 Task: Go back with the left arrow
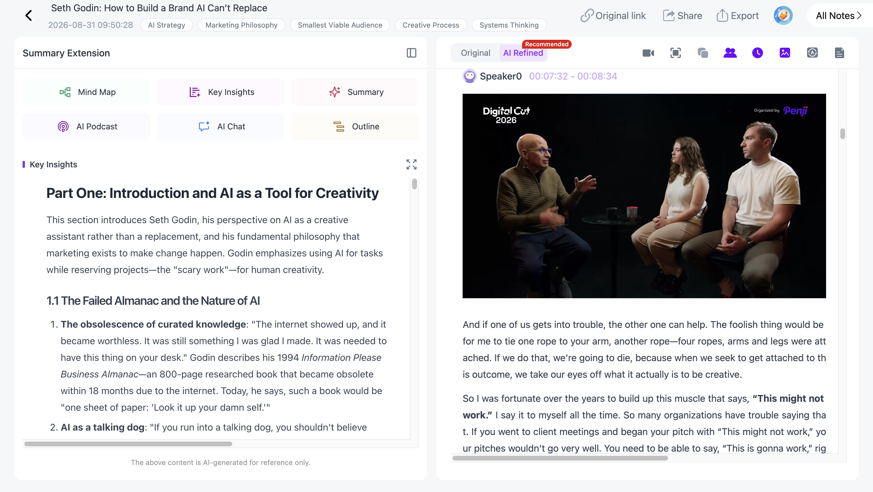point(29,15)
